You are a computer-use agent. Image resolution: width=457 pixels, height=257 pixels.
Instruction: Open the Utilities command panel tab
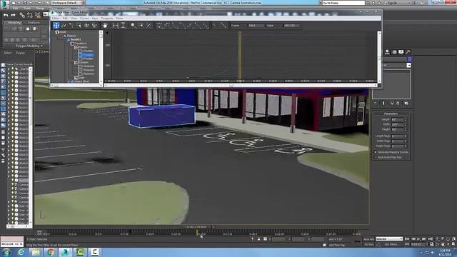point(408,52)
